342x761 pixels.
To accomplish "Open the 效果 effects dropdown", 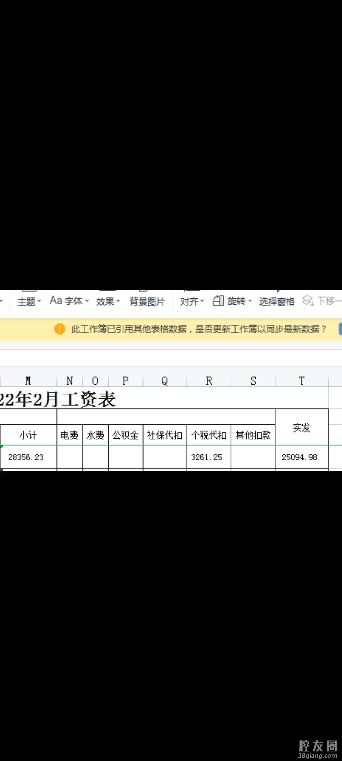I will tap(108, 301).
